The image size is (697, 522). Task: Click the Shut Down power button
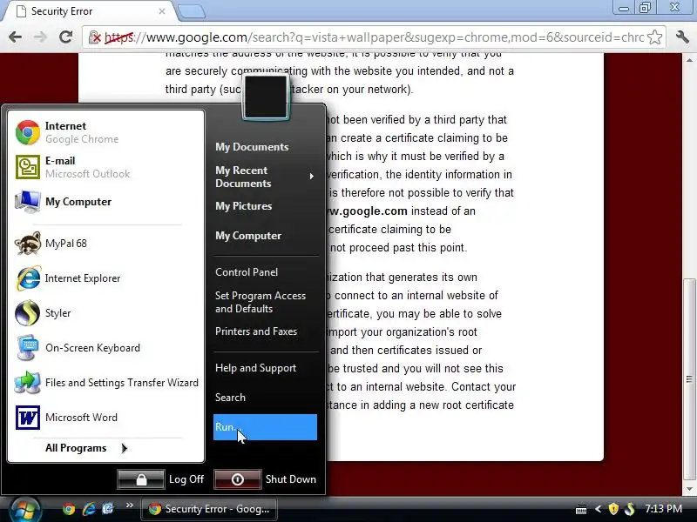(x=237, y=479)
